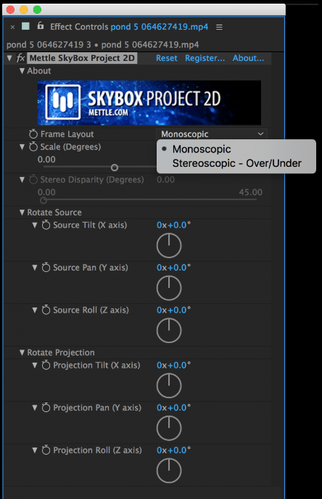The width and height of the screenshot is (322, 499).
Task: Enable the Projection Tilt keyframe stopwatch
Action: click(46, 365)
